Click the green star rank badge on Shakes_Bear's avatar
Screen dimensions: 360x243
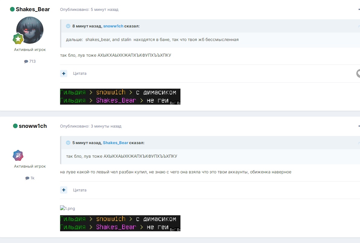pos(18,39)
